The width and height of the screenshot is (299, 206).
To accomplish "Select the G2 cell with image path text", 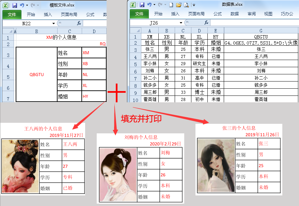I will click(x=261, y=43).
